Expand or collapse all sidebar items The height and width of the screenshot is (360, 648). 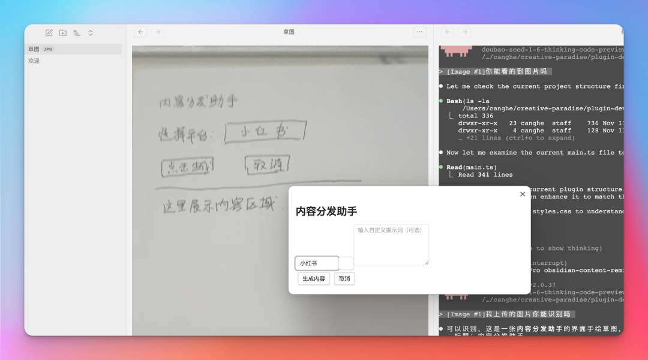coord(91,32)
